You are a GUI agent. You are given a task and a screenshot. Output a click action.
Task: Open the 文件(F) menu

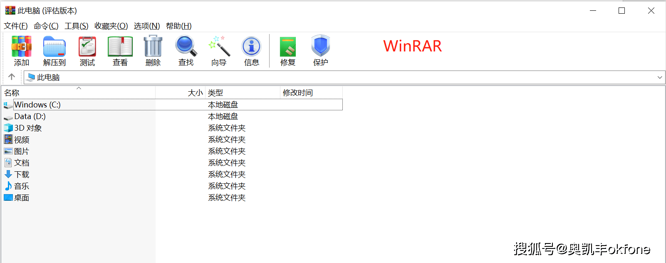click(16, 26)
